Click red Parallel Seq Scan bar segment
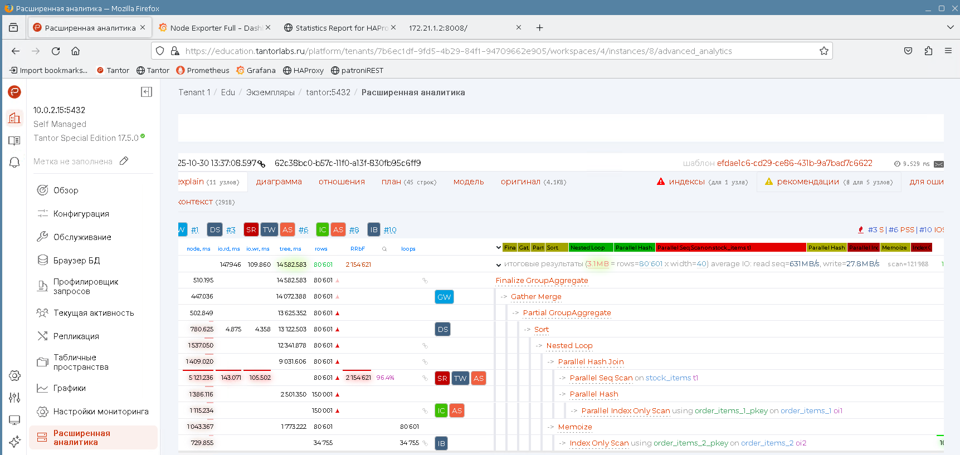 (730, 248)
